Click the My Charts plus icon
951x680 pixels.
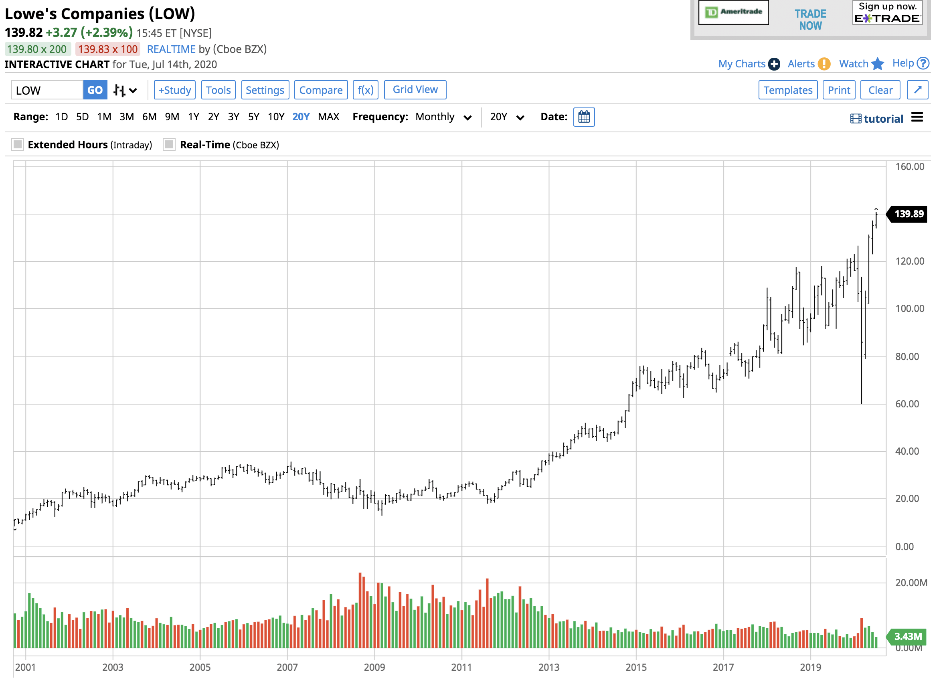[773, 64]
